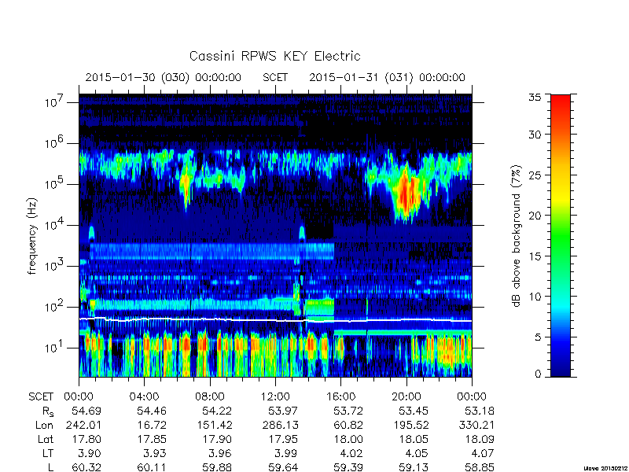The width and height of the screenshot is (629, 472).
Task: Click the "SCET" label above the plot
Action: click(275, 77)
